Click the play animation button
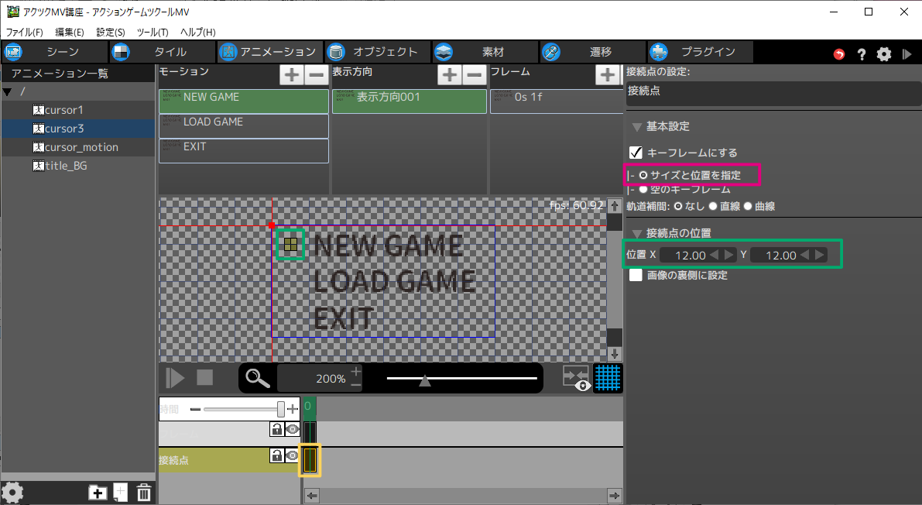The image size is (922, 505). tap(176, 378)
